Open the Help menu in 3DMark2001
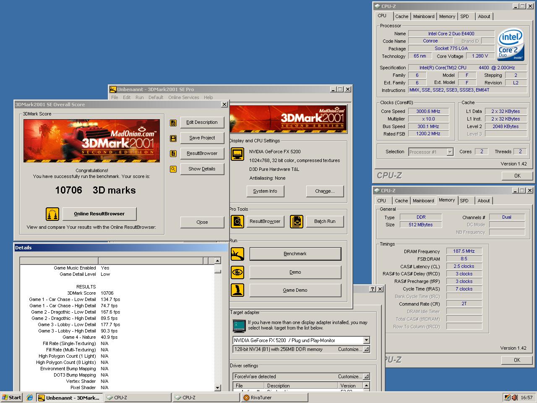 point(209,97)
